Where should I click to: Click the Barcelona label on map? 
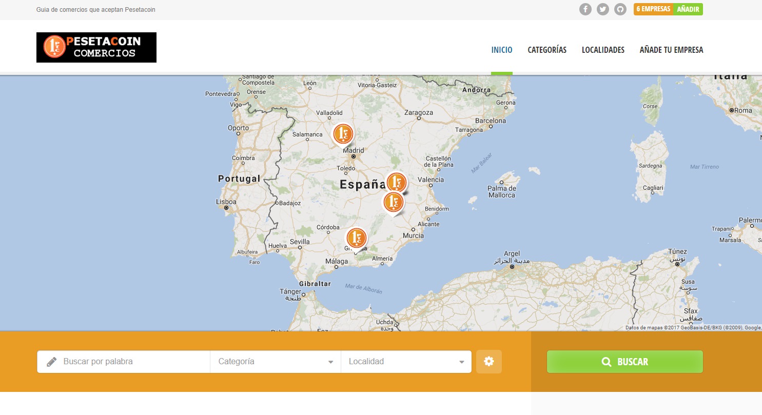click(x=491, y=121)
